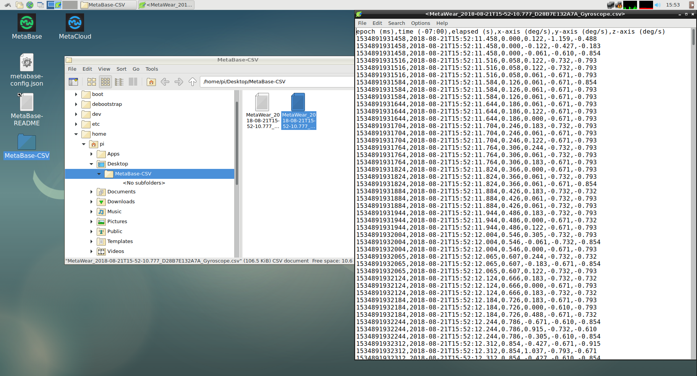This screenshot has height=376, width=697.
Task: Launch the file manager from the taskbar
Action: (x=19, y=5)
